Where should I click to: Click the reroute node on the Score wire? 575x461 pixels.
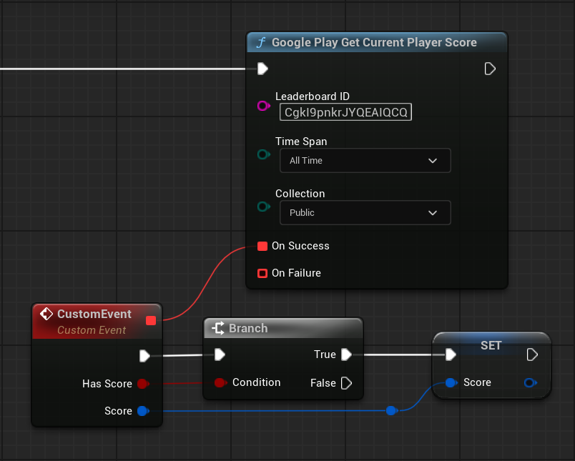(391, 411)
